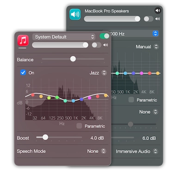This screenshot has width=177, height=171.
Task: Click the Boost slider knob
Action: (x=45, y=137)
